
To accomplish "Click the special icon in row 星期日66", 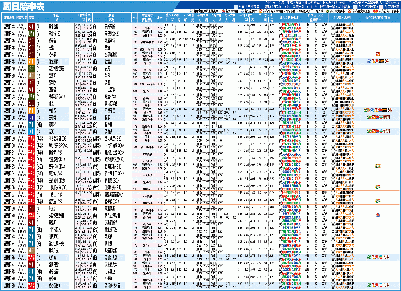I will [x=378, y=187].
